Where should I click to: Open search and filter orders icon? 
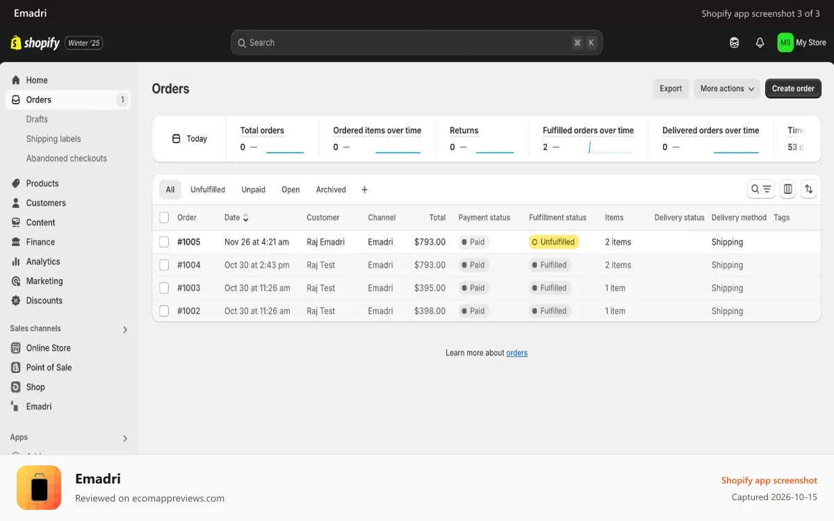[761, 189]
